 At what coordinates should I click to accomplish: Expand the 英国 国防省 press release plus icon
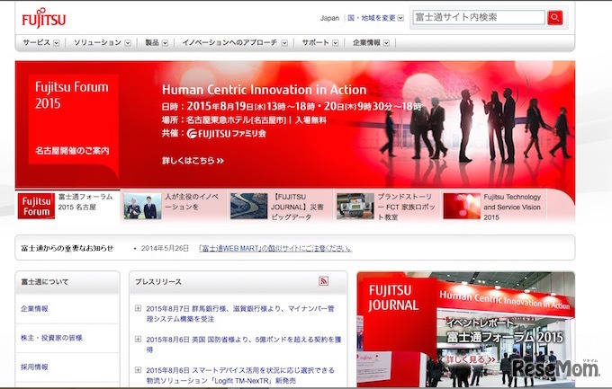pos(138,339)
